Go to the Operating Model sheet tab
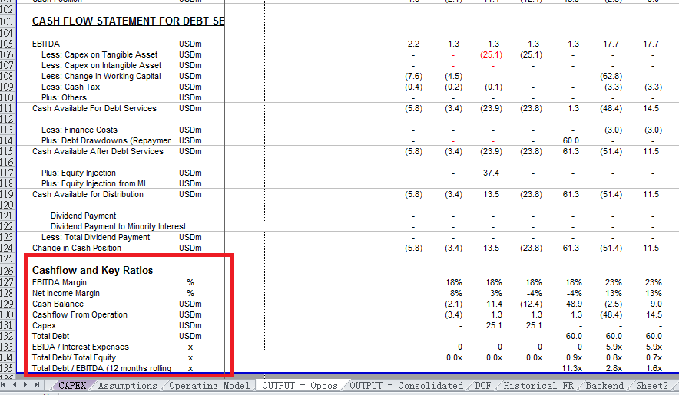 pyautogui.click(x=209, y=386)
